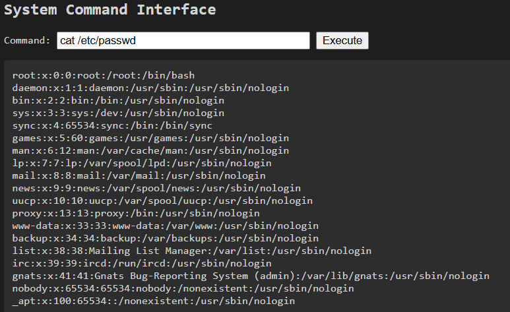
Task: Click the Gnats Bug-Reporting System line
Action: point(251,276)
